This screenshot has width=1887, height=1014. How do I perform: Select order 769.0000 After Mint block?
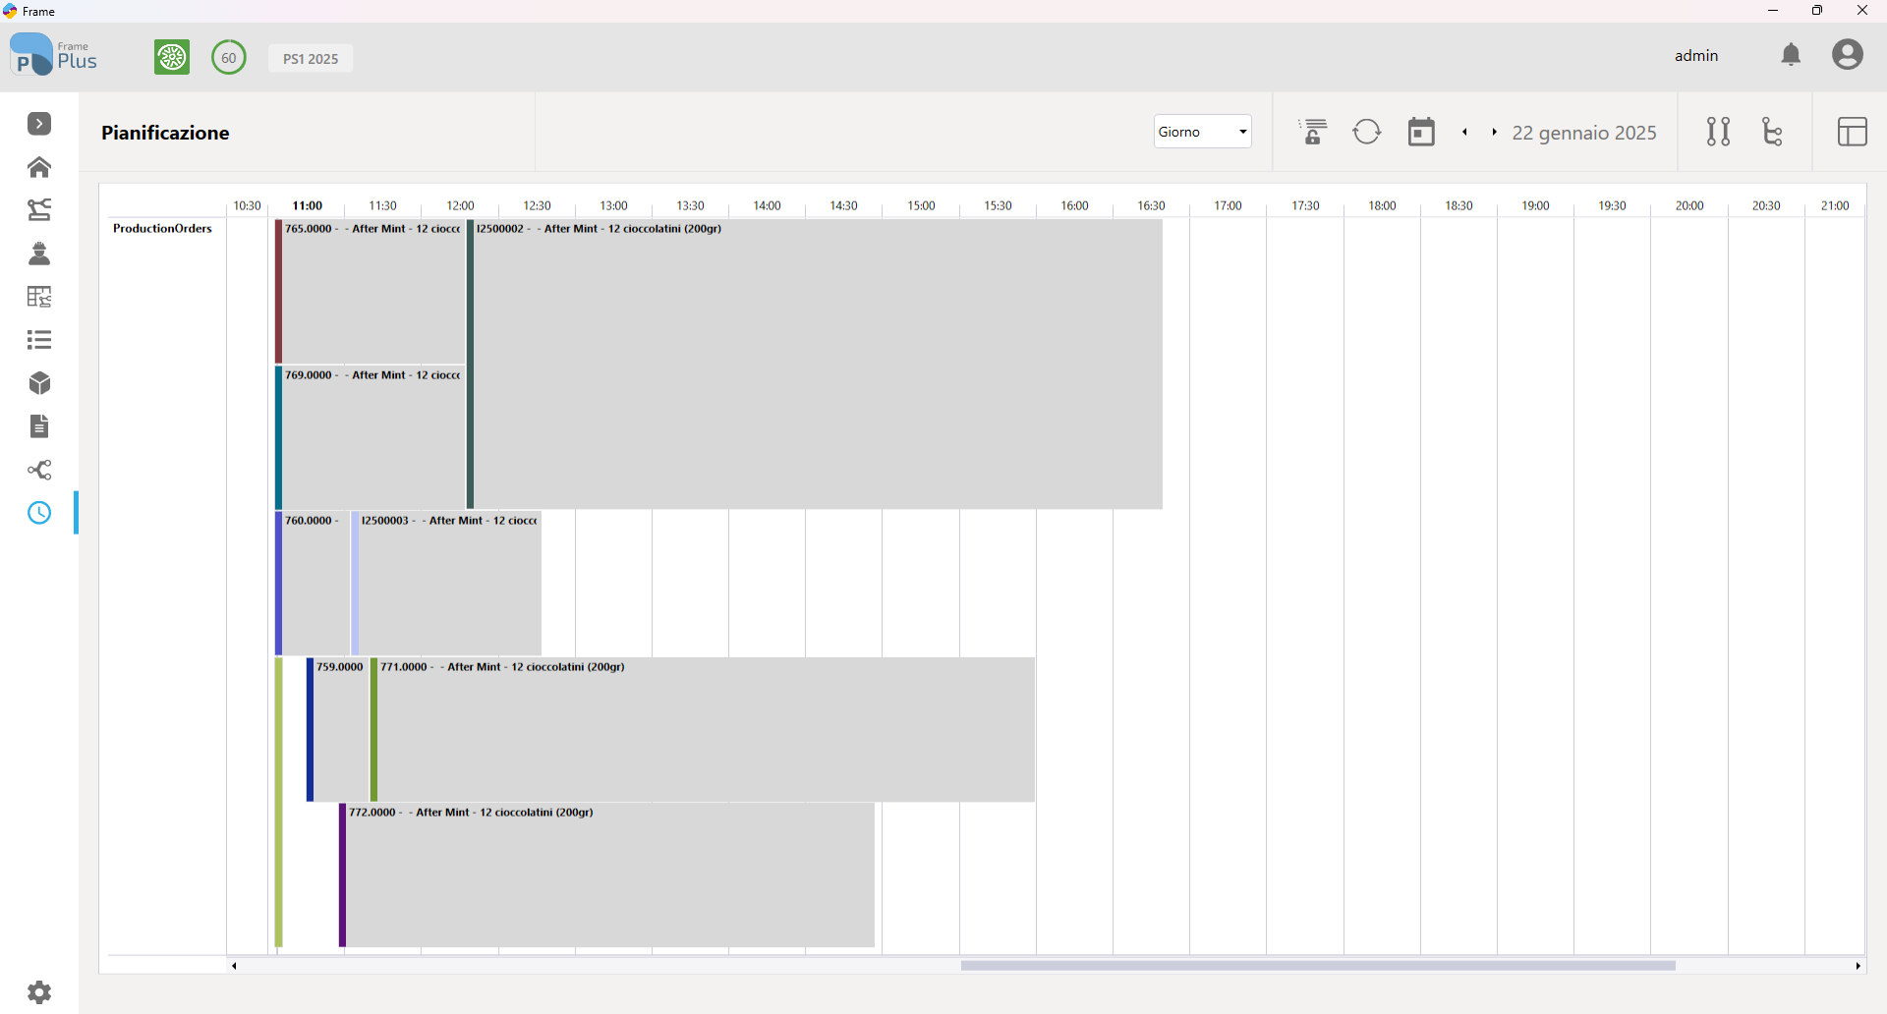(x=370, y=437)
